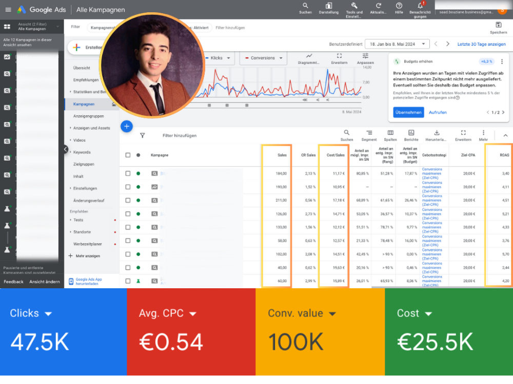Click Suchen in the table toolbar
This screenshot has height=384, width=513.
pyautogui.click(x=347, y=135)
